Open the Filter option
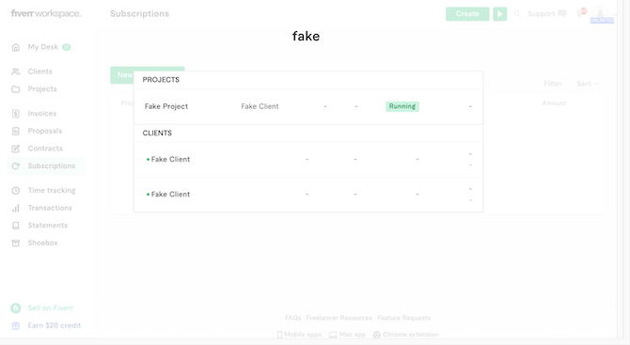Screen dimensions: 630x345 click(553, 84)
